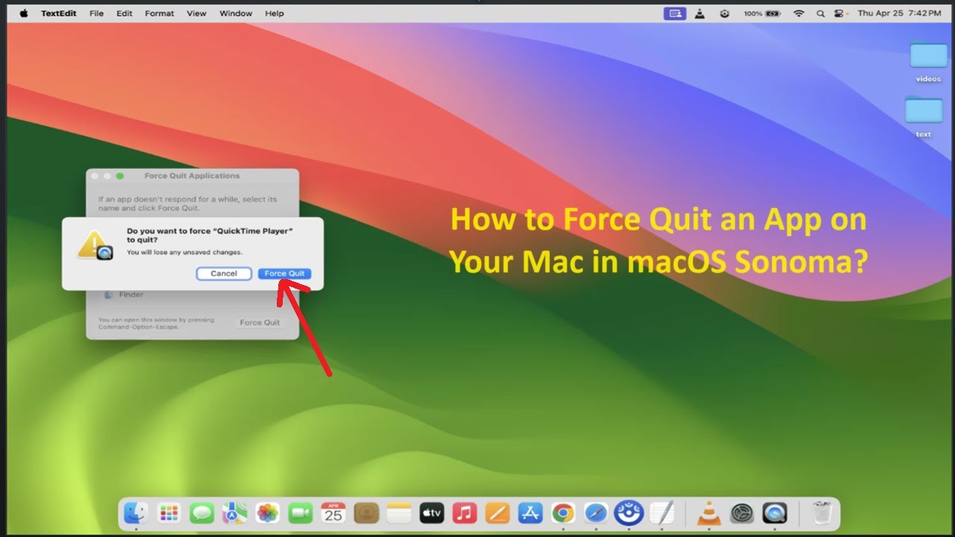Viewport: 955px width, 537px height.
Task: Launch the Messages app from the Dock
Action: (202, 513)
